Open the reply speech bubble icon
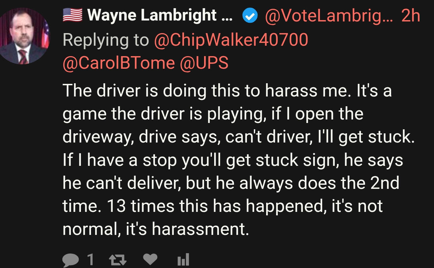The height and width of the screenshot is (268, 434). [70, 260]
